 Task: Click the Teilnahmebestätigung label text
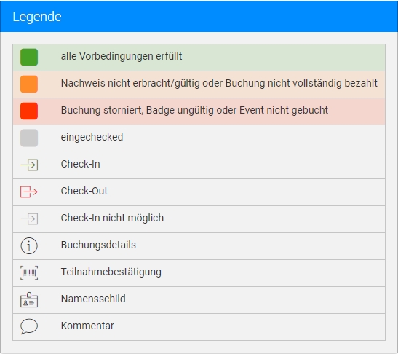tap(111, 272)
